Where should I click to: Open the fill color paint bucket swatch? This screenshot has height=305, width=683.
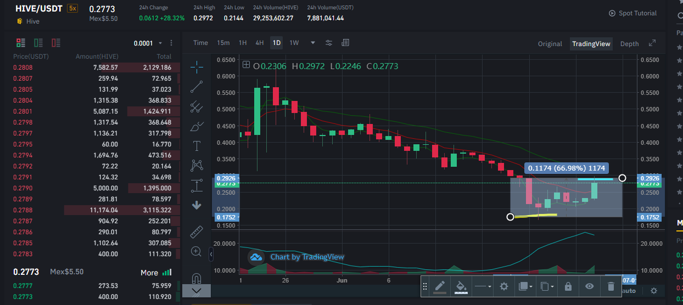pos(461,286)
